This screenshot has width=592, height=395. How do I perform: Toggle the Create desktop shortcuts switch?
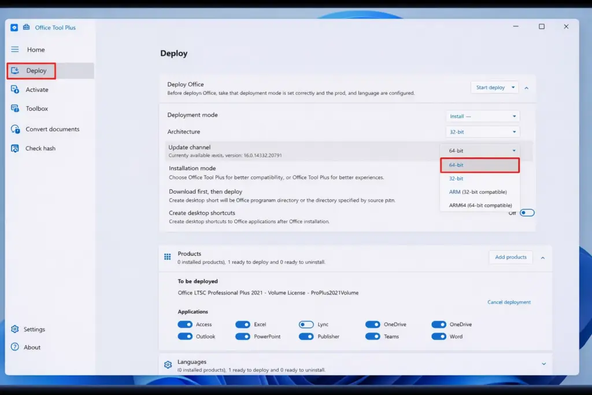527,213
